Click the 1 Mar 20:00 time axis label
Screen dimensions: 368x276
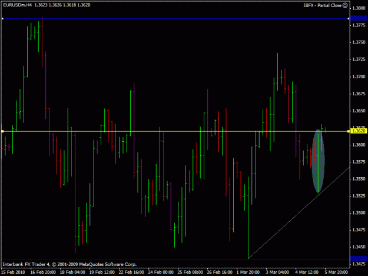pos(248,272)
